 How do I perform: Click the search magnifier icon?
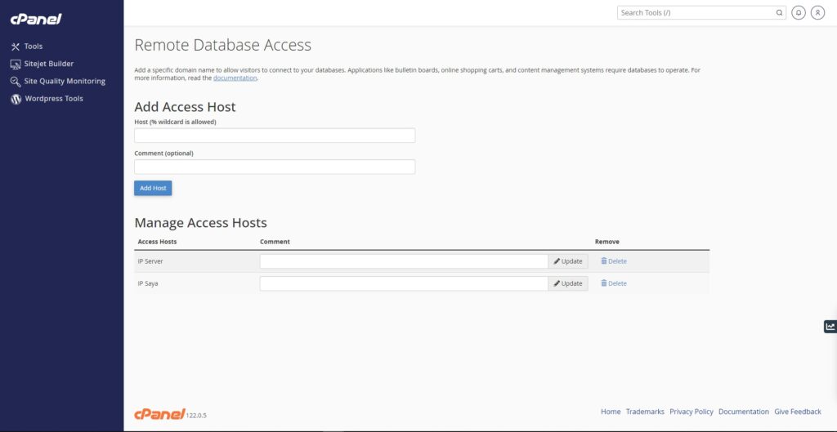(x=779, y=13)
